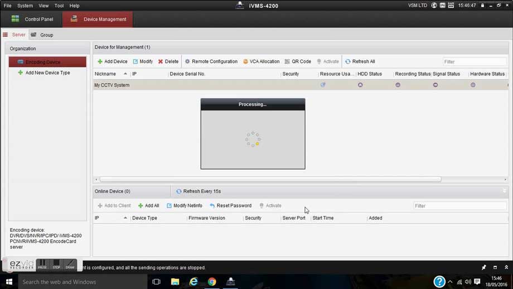This screenshot has width=513, height=289.
Task: Click the Modify Netinfo icon
Action: coord(170,206)
